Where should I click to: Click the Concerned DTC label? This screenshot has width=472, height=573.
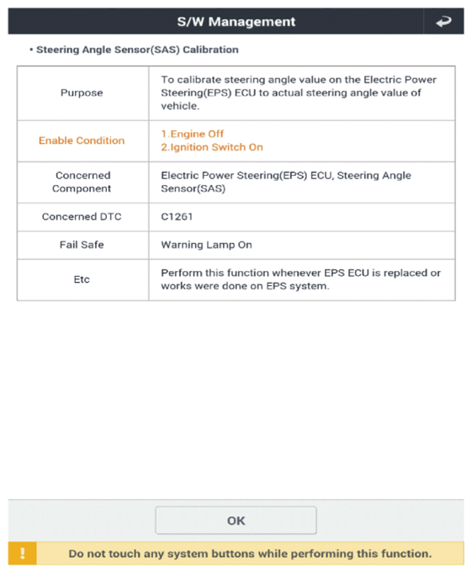click(x=82, y=217)
